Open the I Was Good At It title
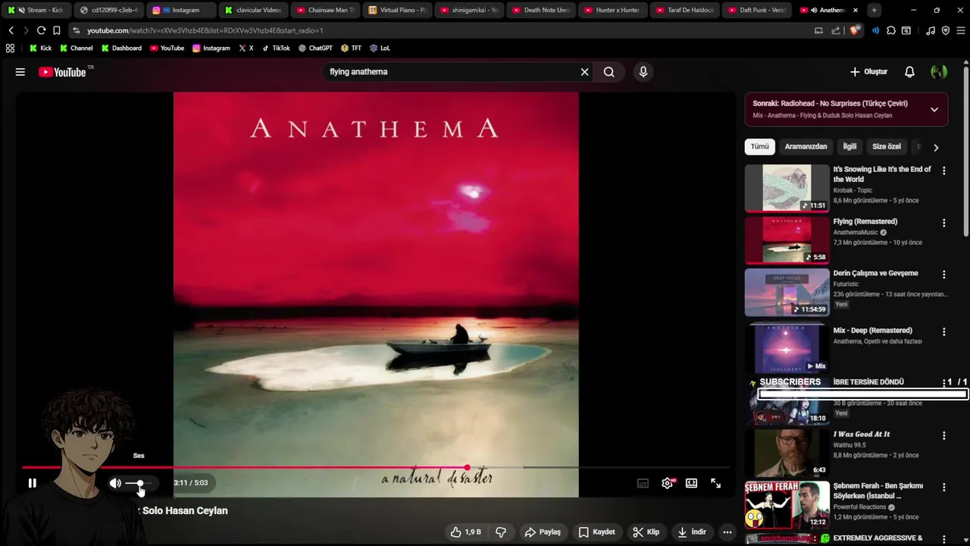This screenshot has height=546, width=970. point(862,435)
